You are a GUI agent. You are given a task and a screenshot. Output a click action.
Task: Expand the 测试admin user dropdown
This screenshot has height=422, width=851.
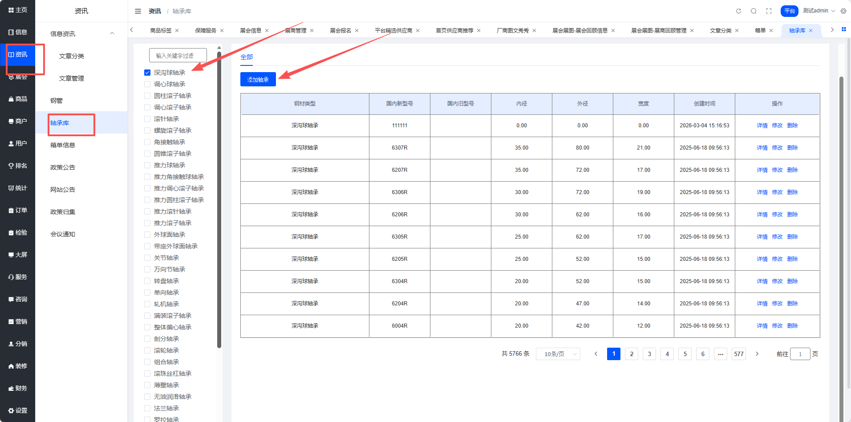coord(819,11)
